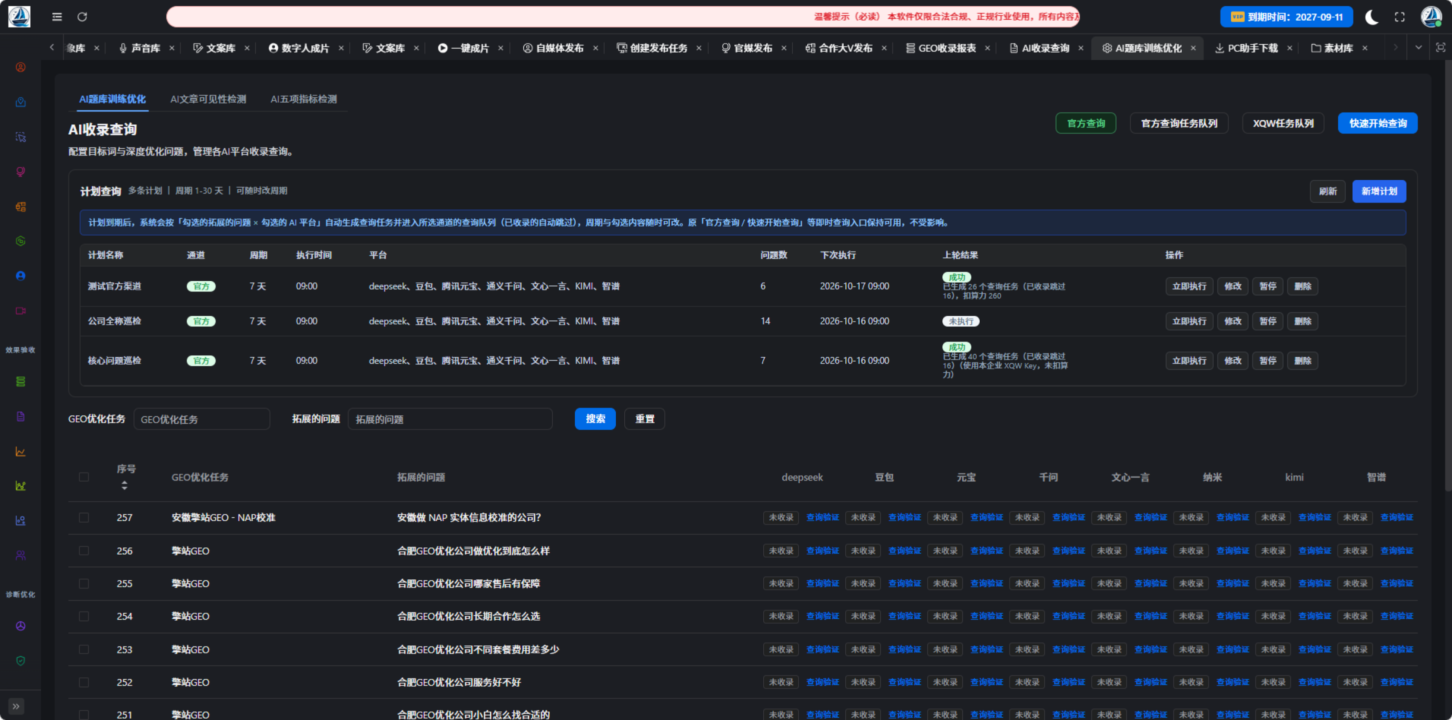Viewport: 1452px width, 720px height.
Task: Check the row 254 checkbox
Action: (84, 616)
